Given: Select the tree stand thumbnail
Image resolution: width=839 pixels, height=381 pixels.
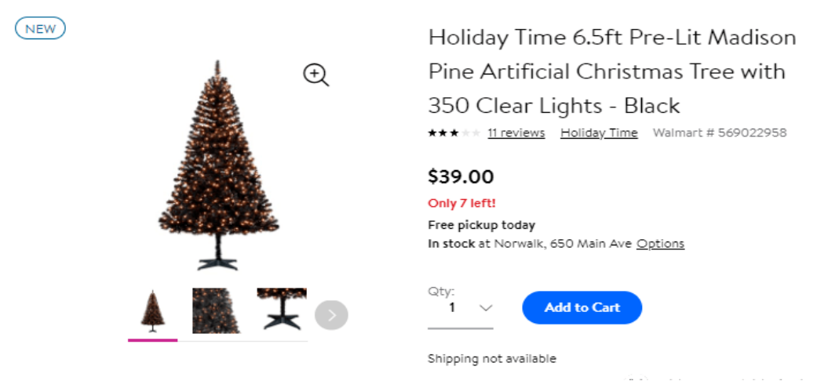Looking at the screenshot, I should (281, 311).
